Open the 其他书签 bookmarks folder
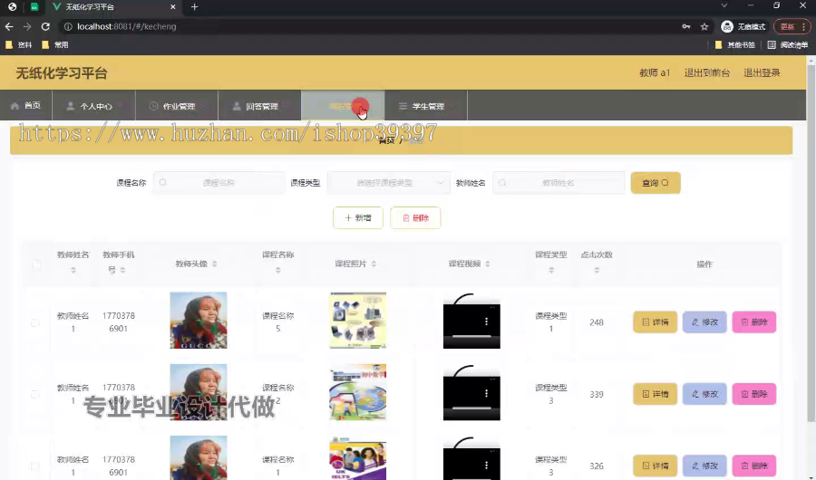This screenshot has height=480, width=816. [734, 44]
